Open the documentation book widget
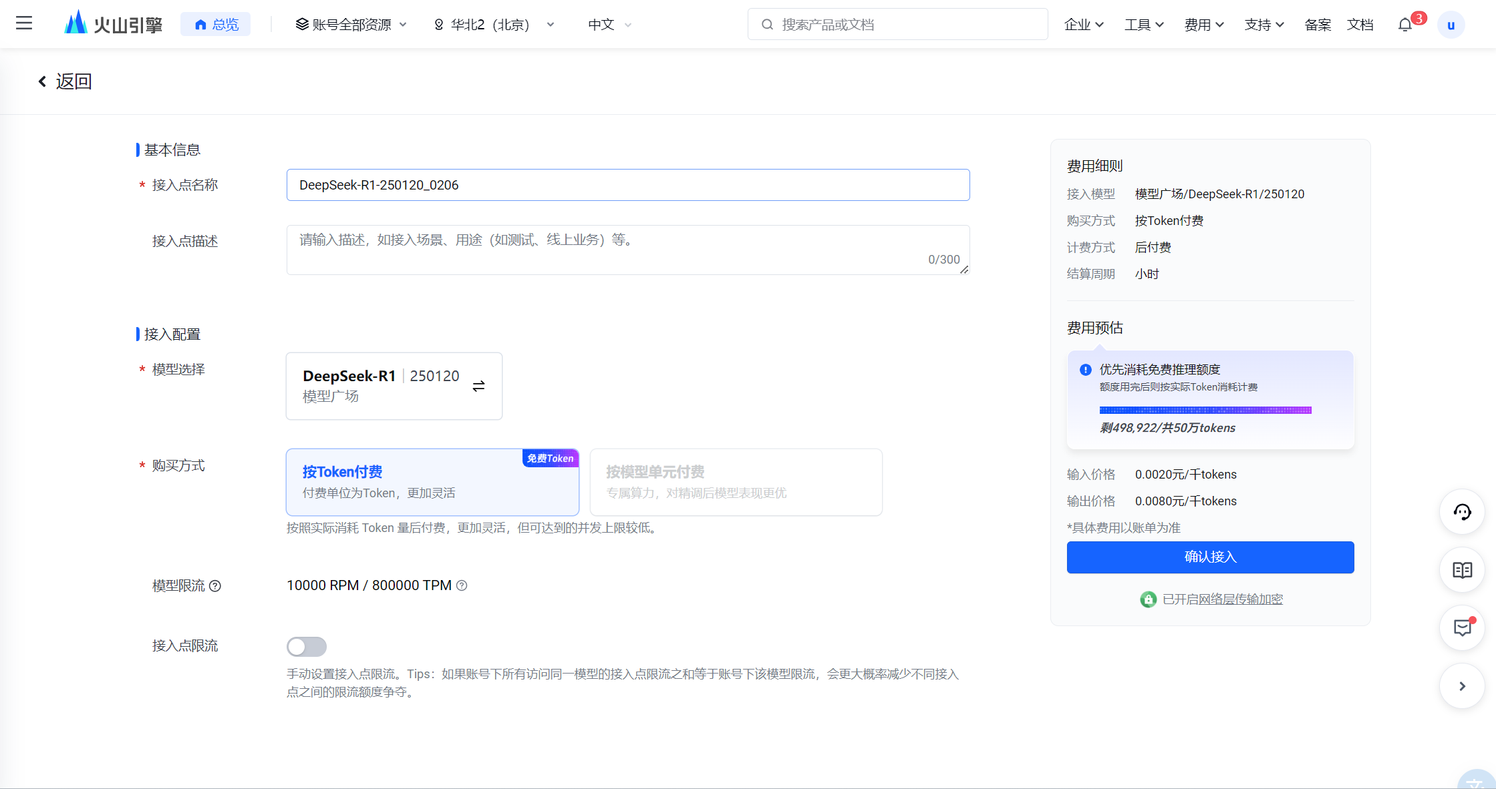The height and width of the screenshot is (789, 1496). pyautogui.click(x=1462, y=570)
